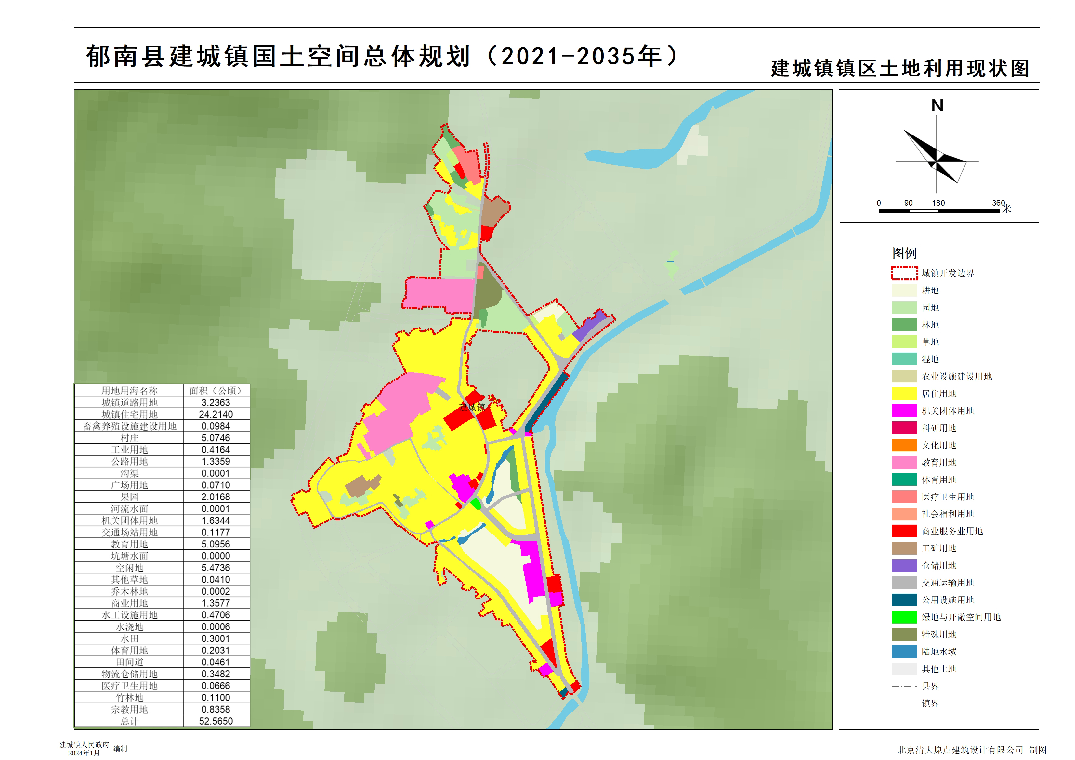1075x760 pixels.
Task: Click the value 2.0168 for 果园
Action: [x=216, y=497]
